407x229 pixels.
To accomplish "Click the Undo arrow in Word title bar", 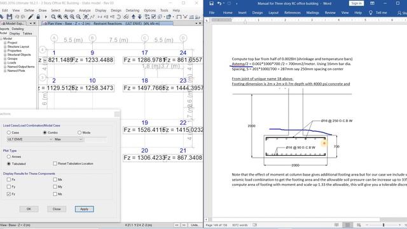I will click(x=219, y=3).
